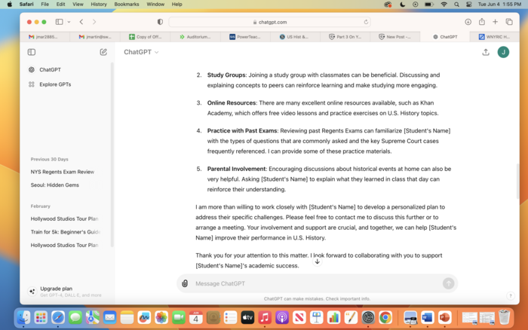Viewport: 528px width, 330px height.
Task: Click the Upgrade plan button
Action: coord(56,289)
